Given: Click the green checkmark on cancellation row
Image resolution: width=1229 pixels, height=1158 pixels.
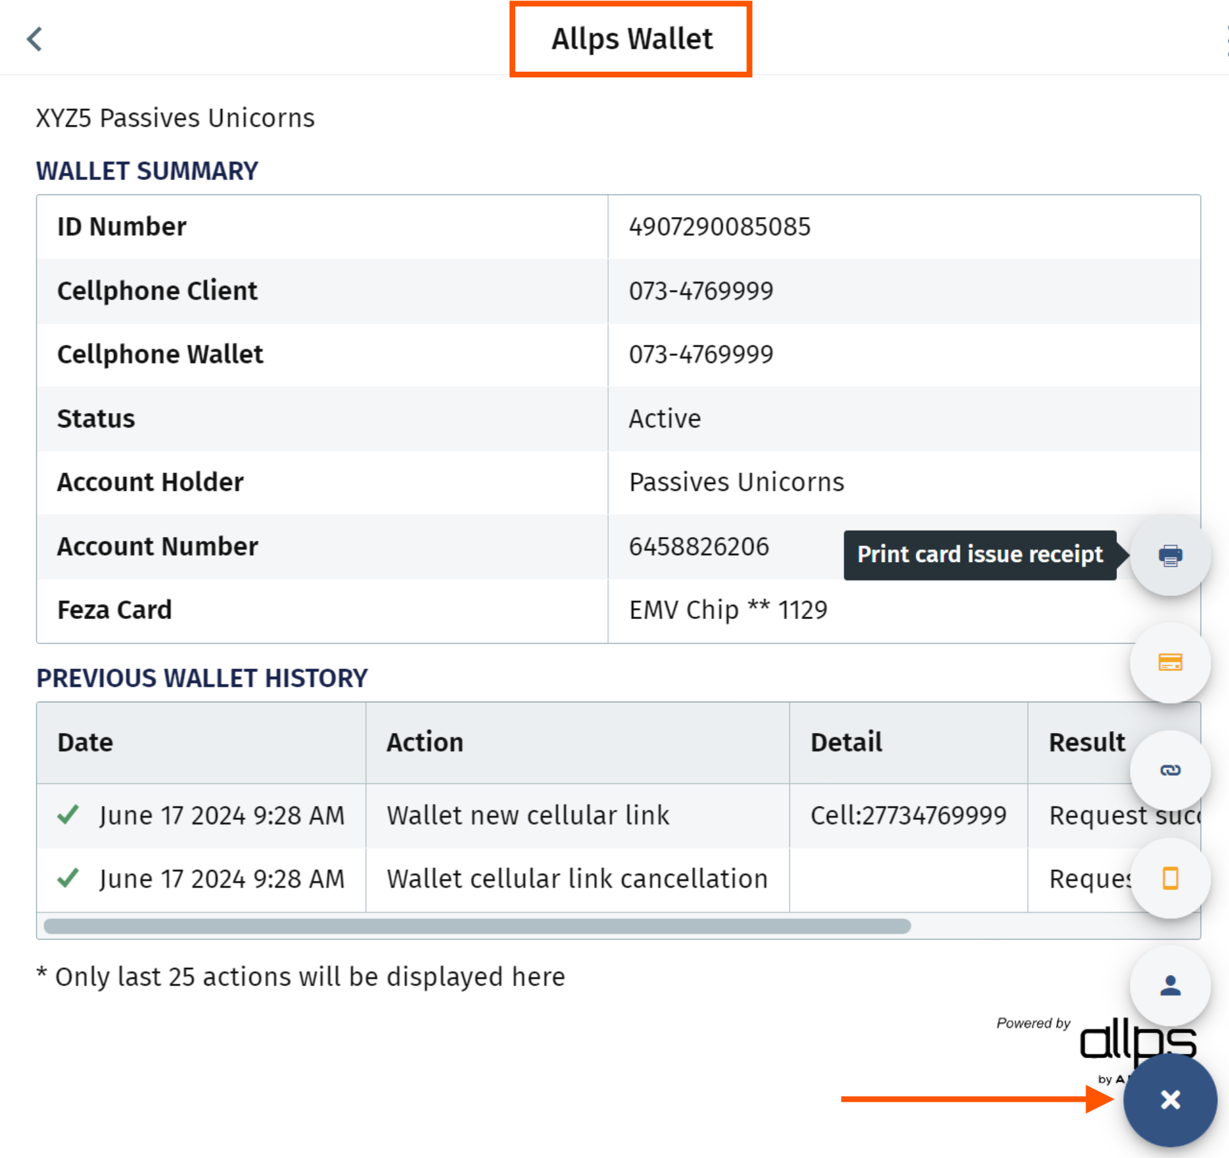Looking at the screenshot, I should click(x=68, y=878).
